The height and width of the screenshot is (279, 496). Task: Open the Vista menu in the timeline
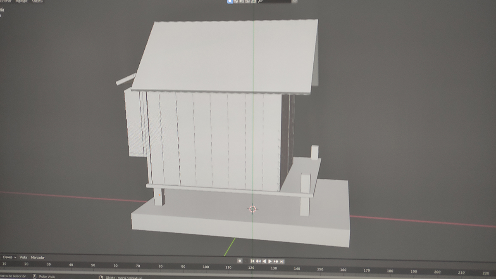coord(24,257)
